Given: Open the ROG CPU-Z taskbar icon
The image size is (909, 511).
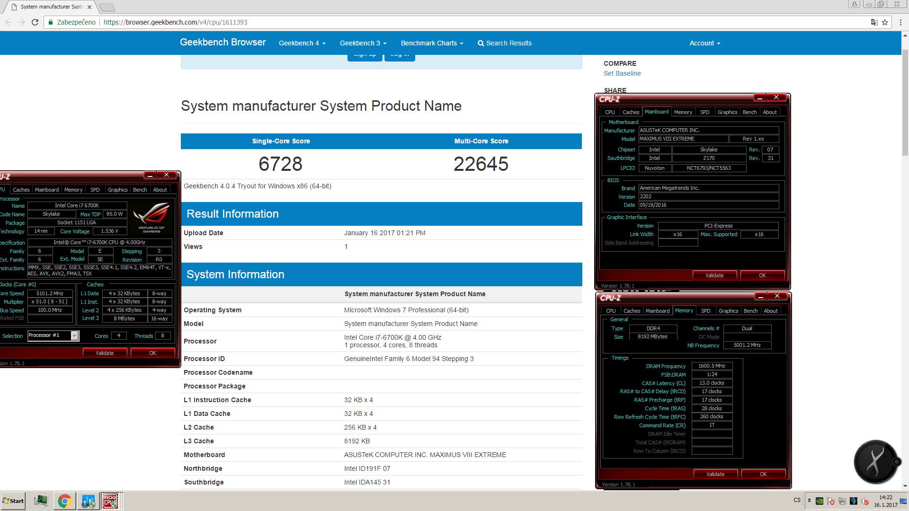Looking at the screenshot, I should [111, 501].
